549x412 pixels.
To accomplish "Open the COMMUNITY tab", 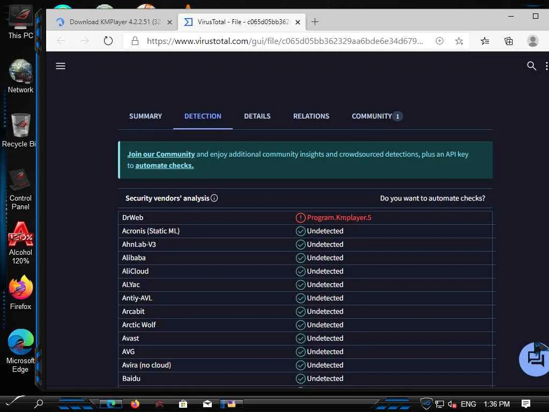I will pyautogui.click(x=377, y=116).
